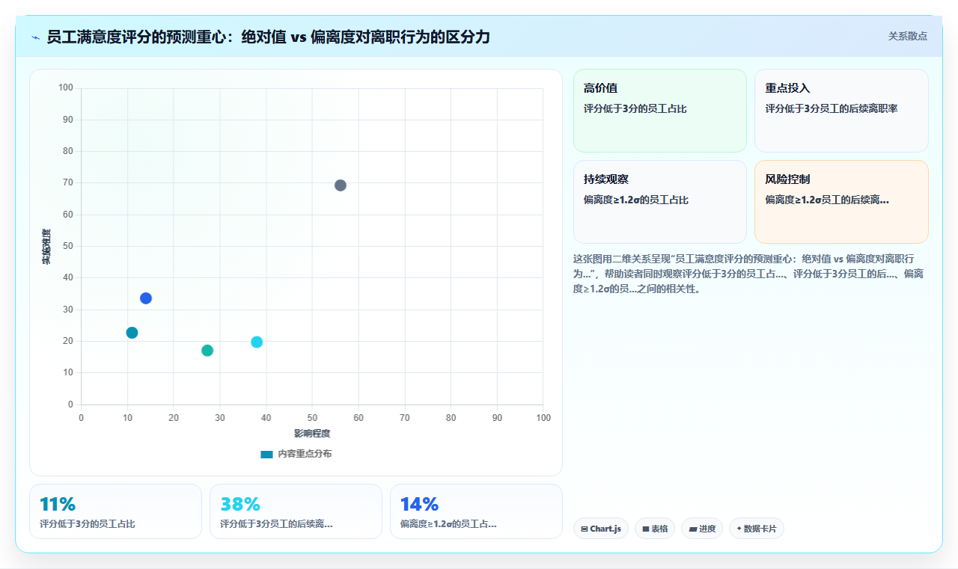Open the 高价值 card

pos(660,111)
